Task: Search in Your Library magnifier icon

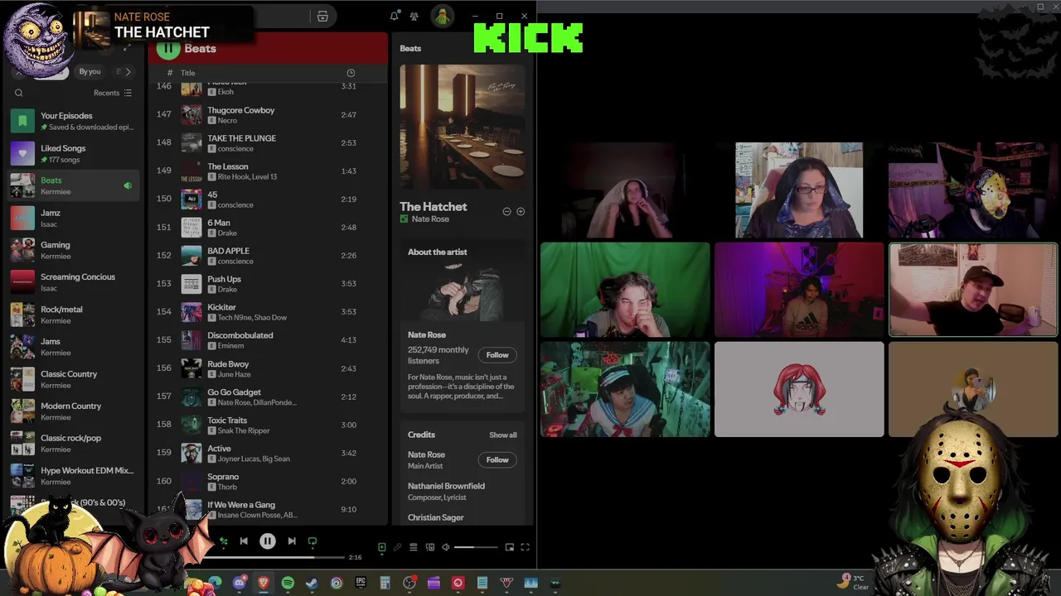Action: (19, 93)
